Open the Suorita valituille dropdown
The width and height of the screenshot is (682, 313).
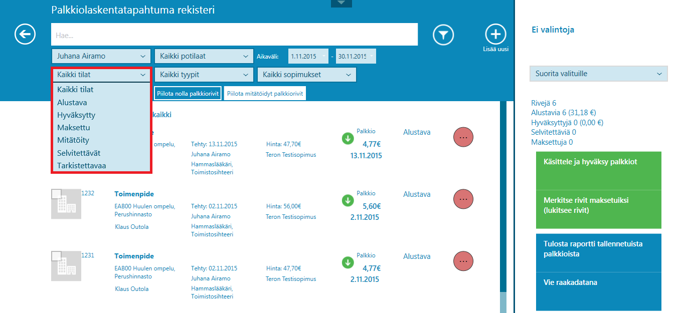coord(598,74)
